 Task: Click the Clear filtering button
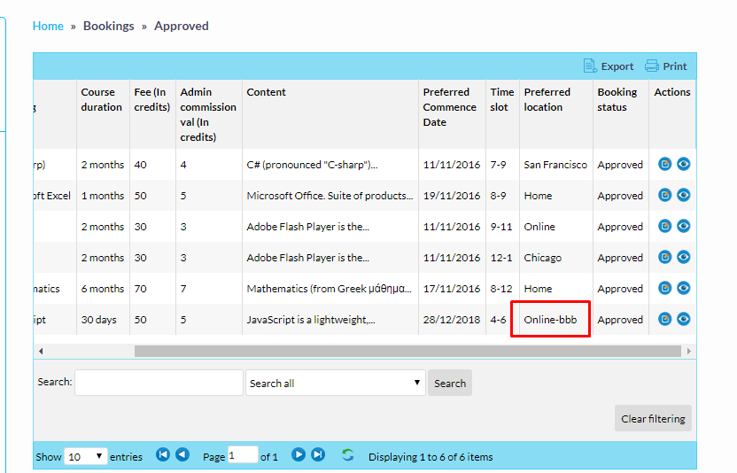click(x=653, y=418)
